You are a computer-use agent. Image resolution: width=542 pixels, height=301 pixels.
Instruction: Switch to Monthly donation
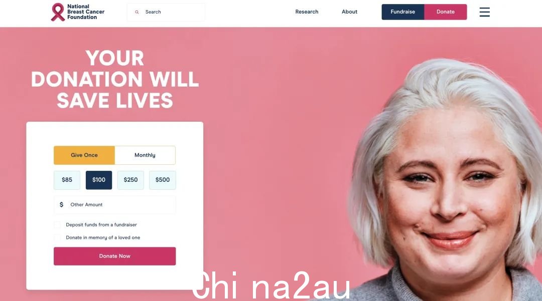coord(145,155)
